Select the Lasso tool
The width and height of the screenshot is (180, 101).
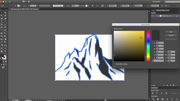(5, 15)
